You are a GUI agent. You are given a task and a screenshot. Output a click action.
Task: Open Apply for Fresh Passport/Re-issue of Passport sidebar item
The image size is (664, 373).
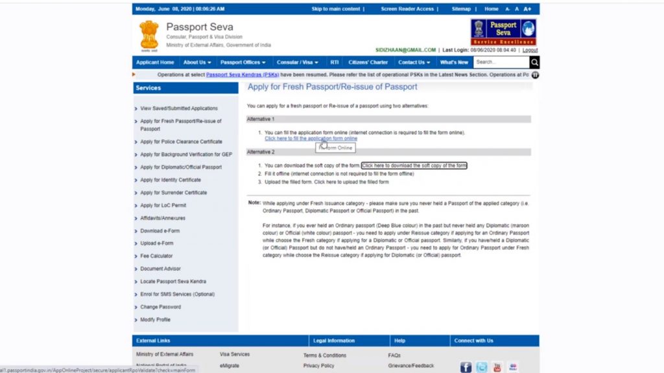(181, 125)
